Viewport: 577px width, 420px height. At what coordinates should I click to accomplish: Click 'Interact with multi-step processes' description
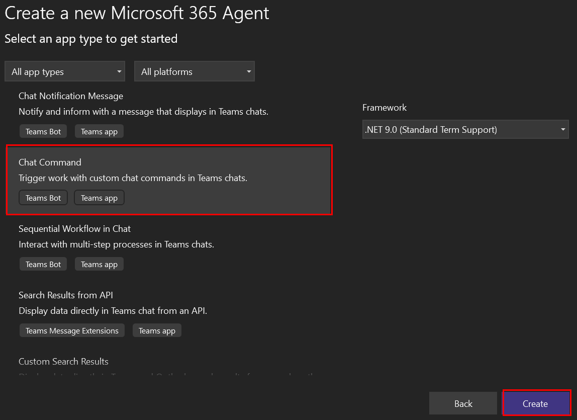(116, 244)
